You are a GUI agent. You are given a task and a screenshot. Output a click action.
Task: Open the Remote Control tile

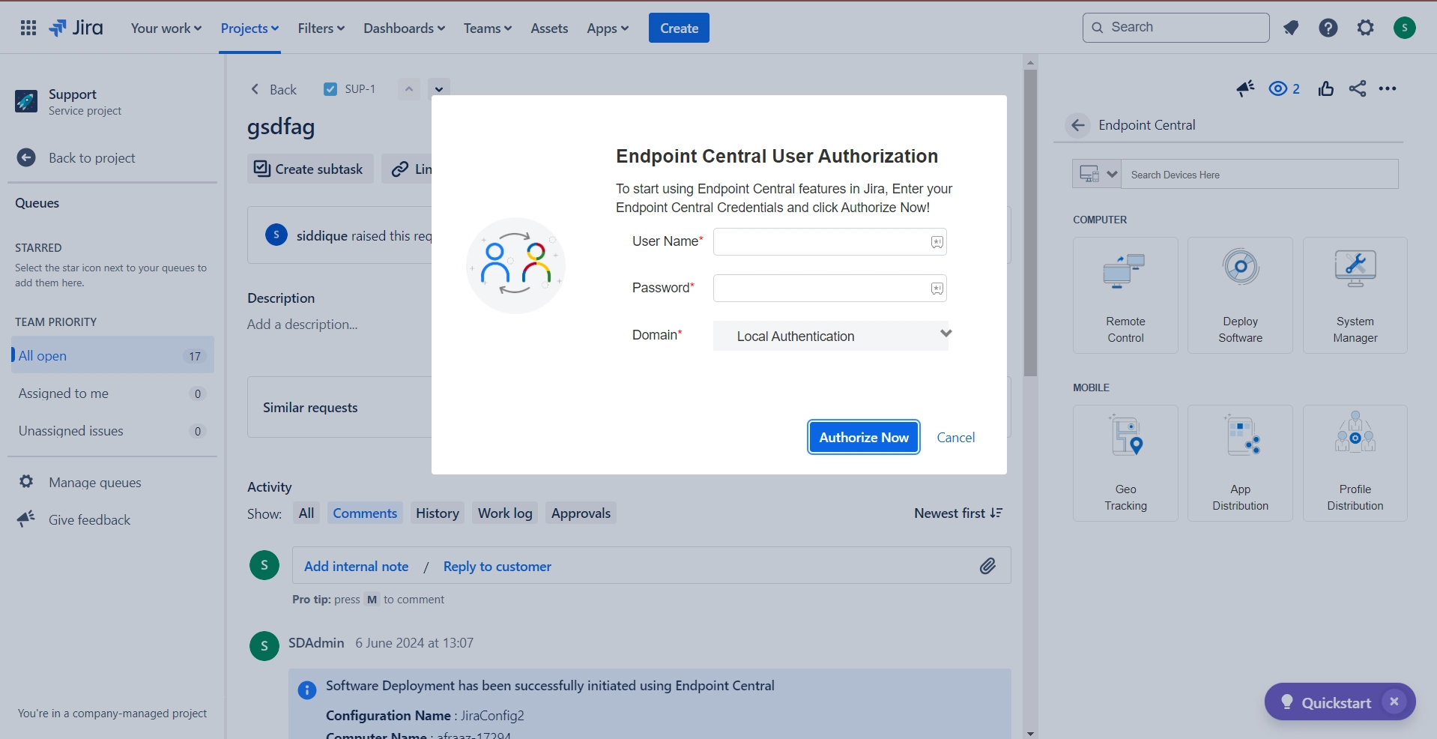1125,295
